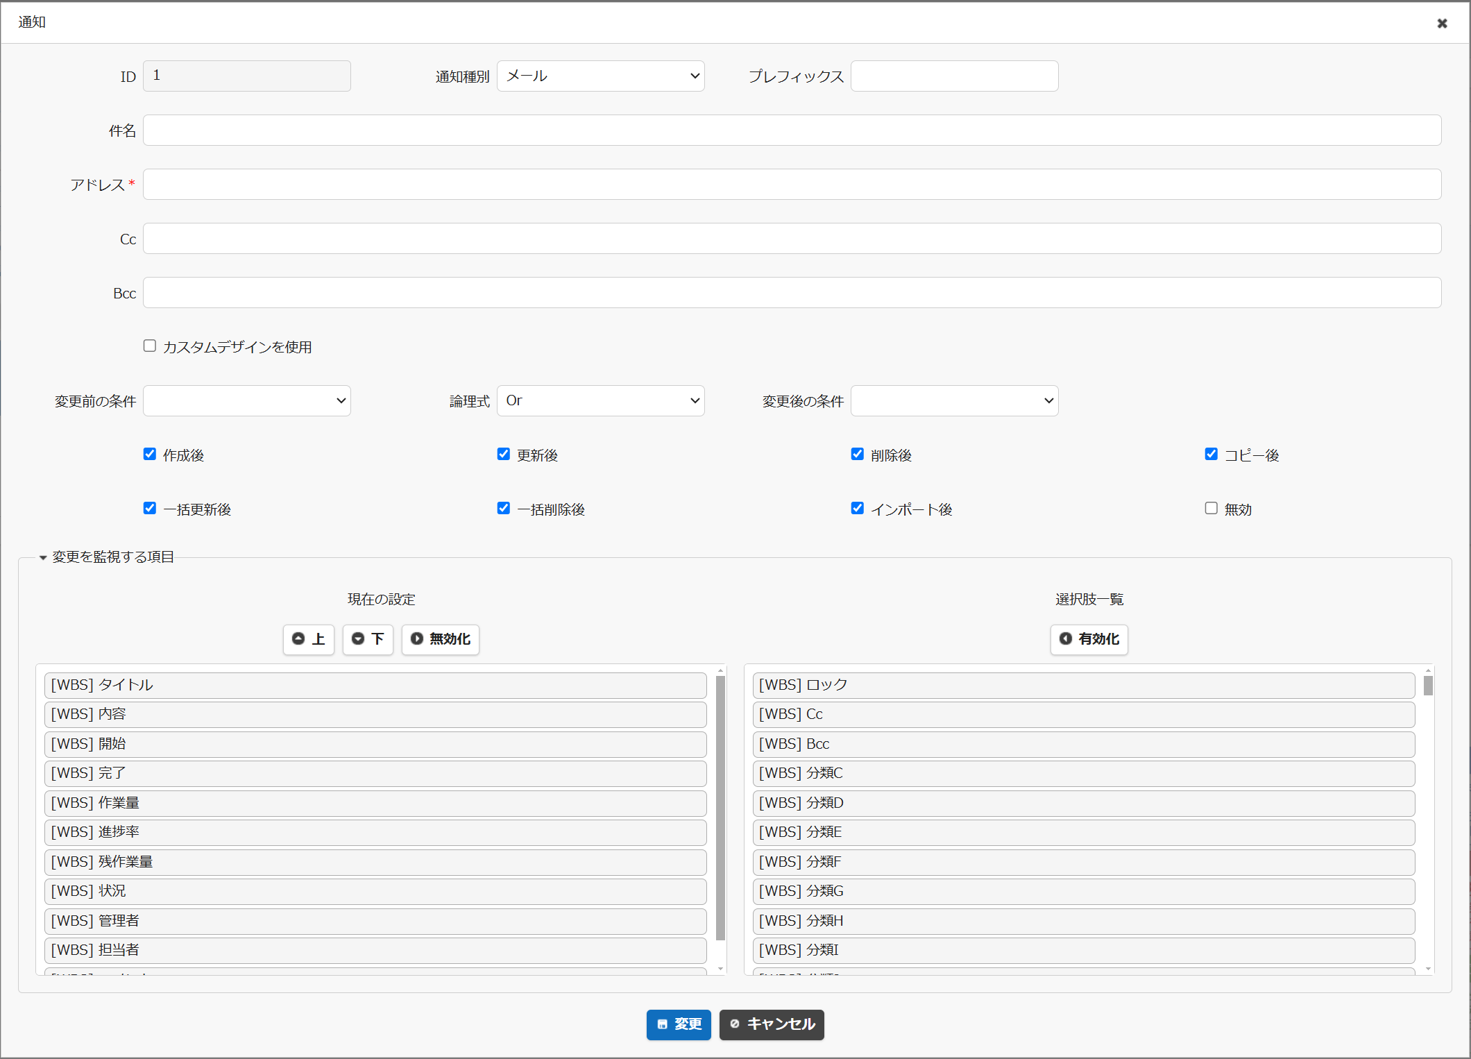Uncheck the コピー後 checkbox
Image resolution: width=1471 pixels, height=1059 pixels.
(1211, 454)
